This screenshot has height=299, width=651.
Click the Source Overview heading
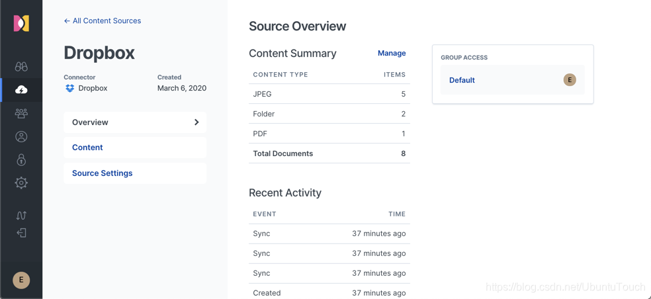[297, 26]
